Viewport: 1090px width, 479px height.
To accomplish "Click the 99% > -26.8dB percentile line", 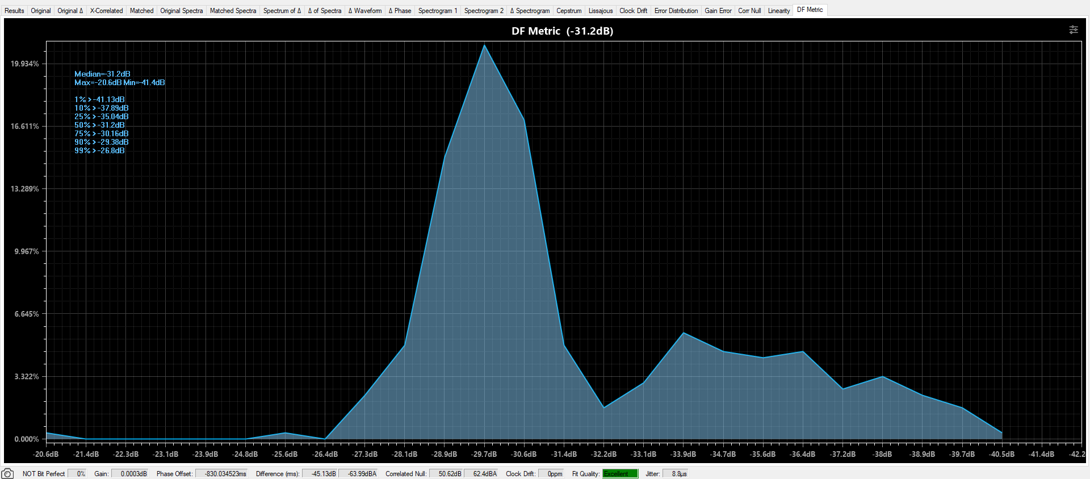I will [99, 150].
